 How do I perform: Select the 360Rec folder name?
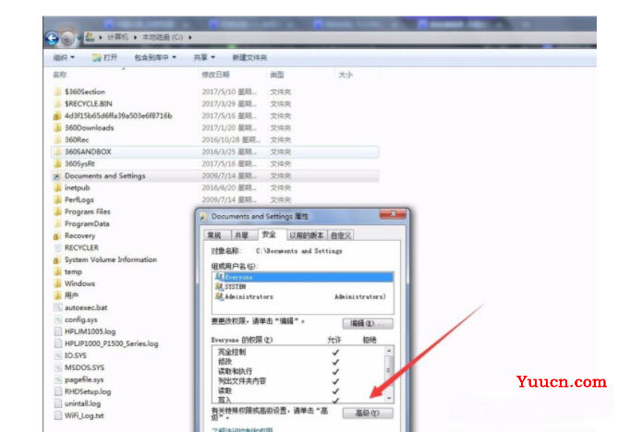pyautogui.click(x=77, y=139)
